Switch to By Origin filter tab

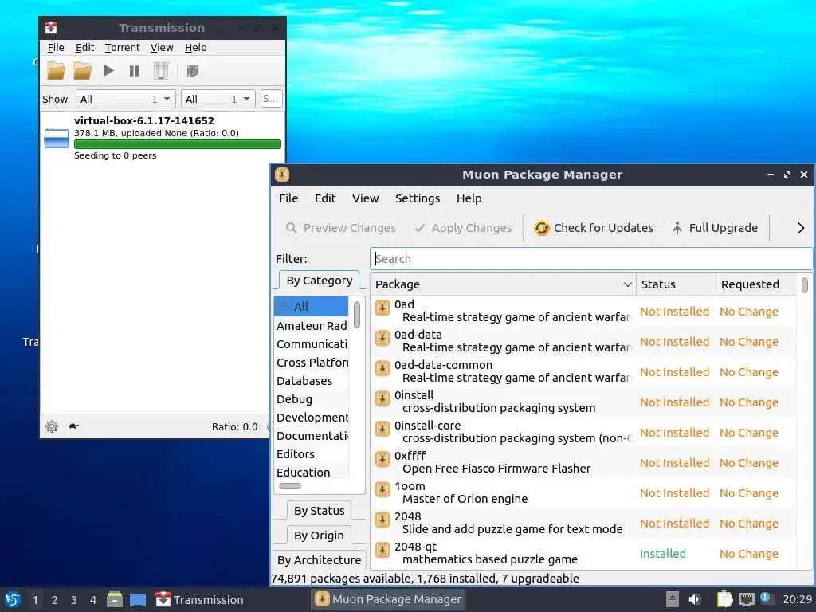click(x=319, y=535)
